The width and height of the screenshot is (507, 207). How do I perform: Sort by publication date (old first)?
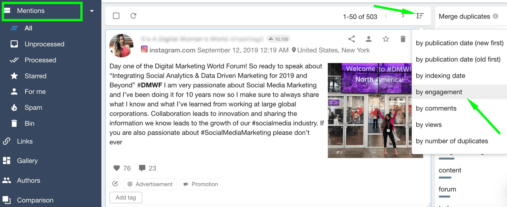coord(459,59)
